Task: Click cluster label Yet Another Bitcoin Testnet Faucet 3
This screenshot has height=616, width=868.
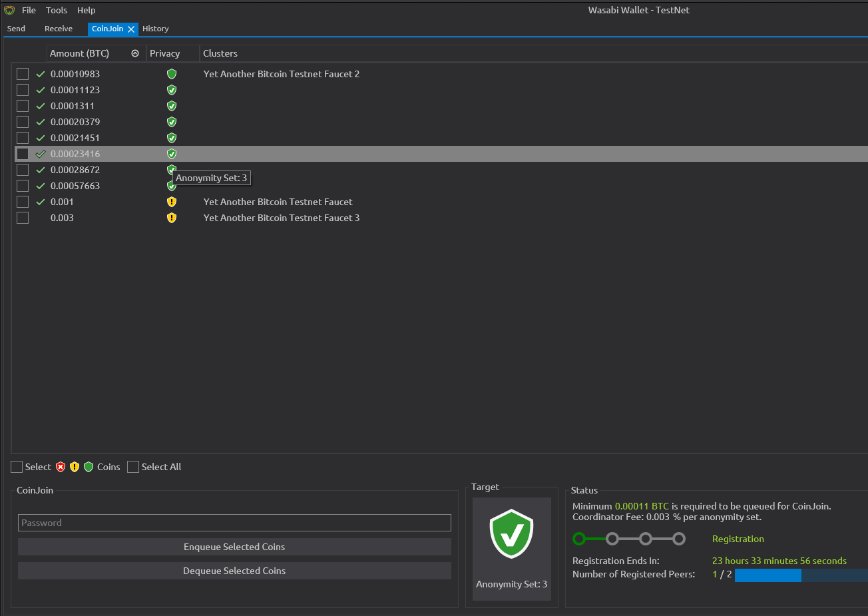Action: pyautogui.click(x=282, y=218)
